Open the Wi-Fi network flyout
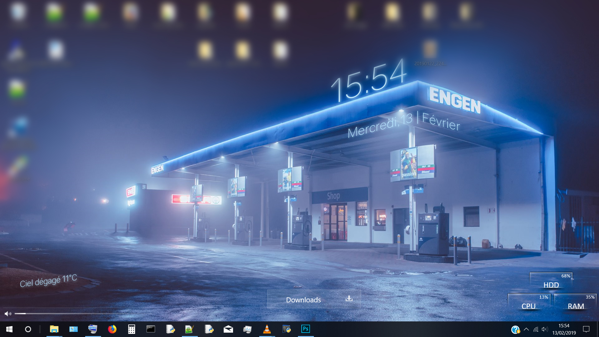The width and height of the screenshot is (599, 337). click(536, 329)
